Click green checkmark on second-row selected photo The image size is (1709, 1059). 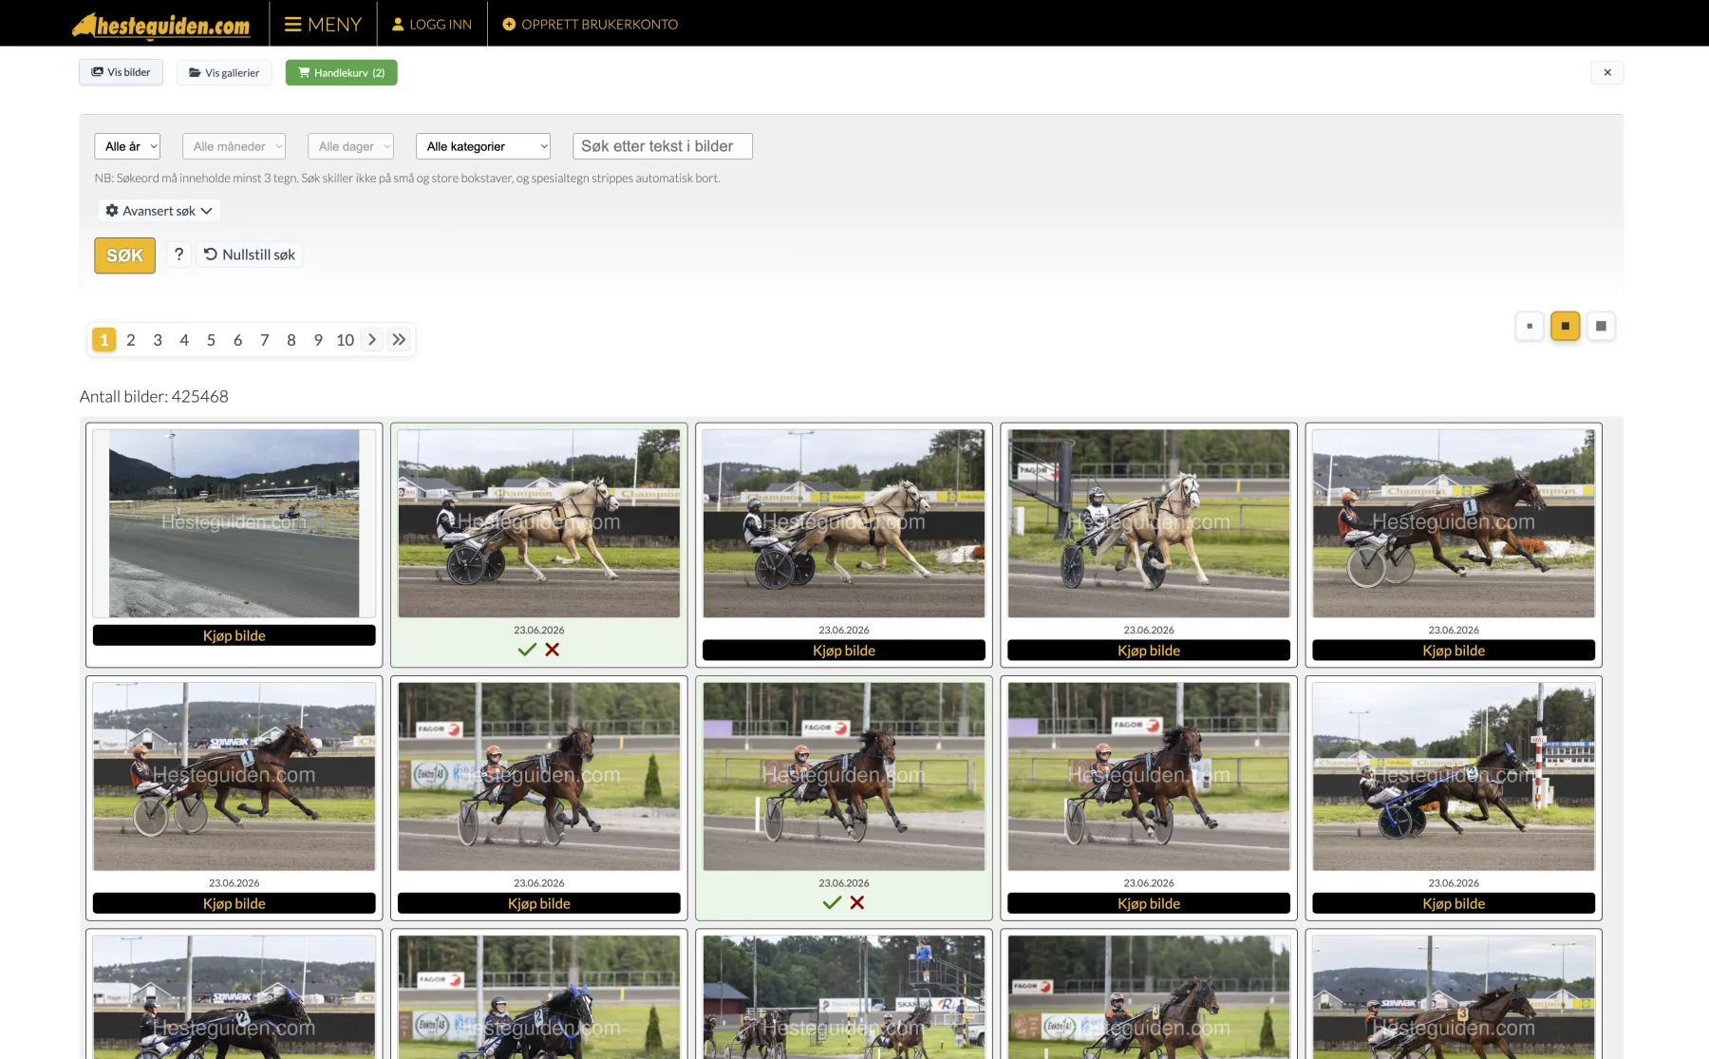coord(832,902)
